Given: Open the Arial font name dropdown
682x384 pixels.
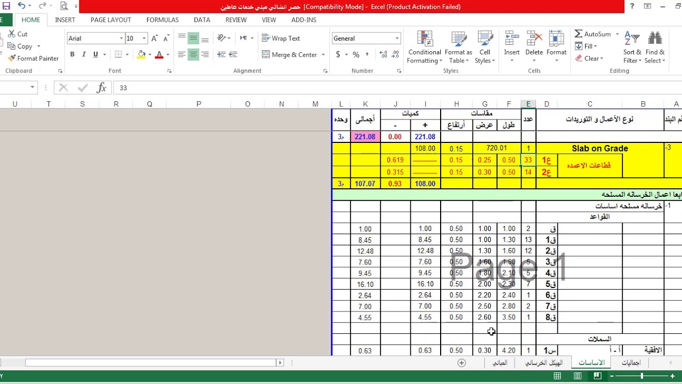Looking at the screenshot, I should 121,38.
